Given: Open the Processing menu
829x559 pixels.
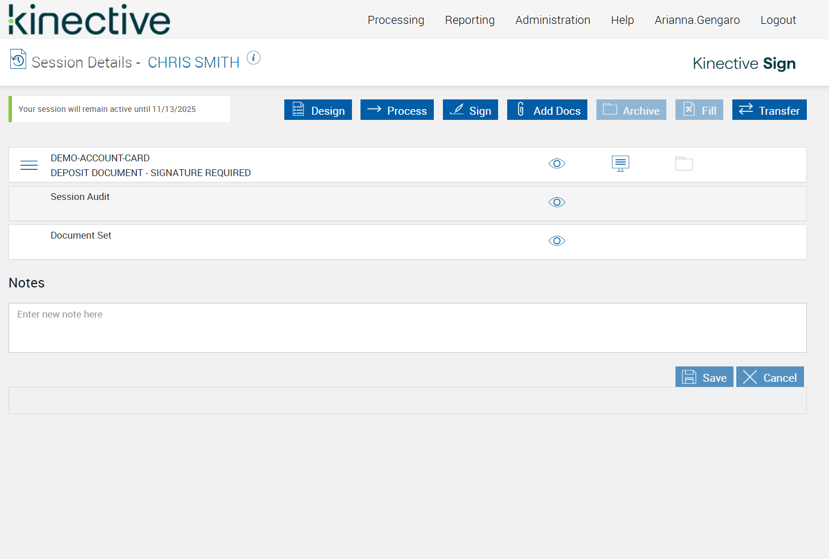Looking at the screenshot, I should (x=396, y=19).
